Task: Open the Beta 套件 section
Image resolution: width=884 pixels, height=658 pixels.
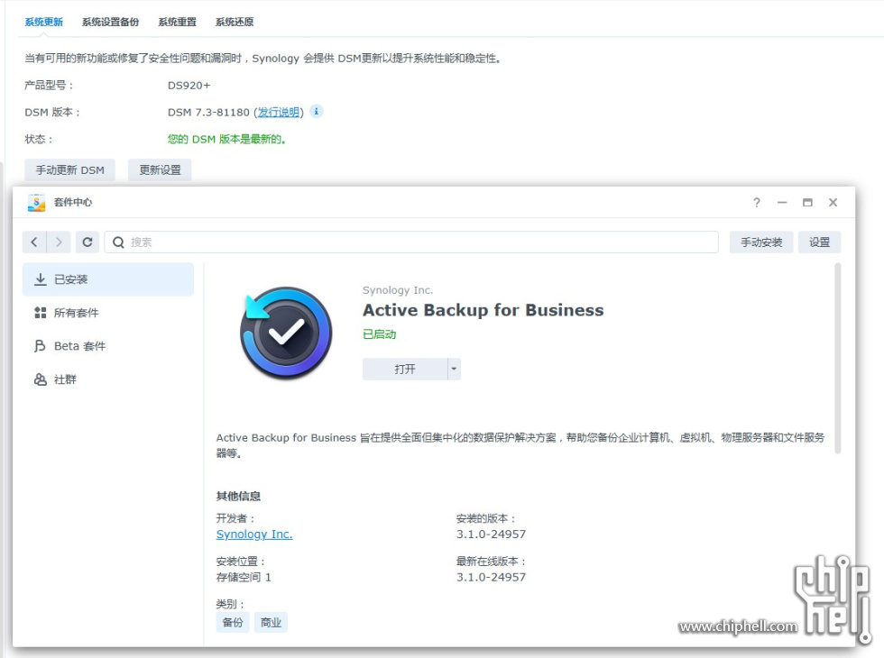Action: (108, 346)
